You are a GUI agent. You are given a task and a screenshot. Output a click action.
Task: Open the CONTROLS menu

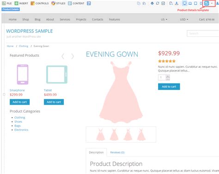click(x=40, y=3)
